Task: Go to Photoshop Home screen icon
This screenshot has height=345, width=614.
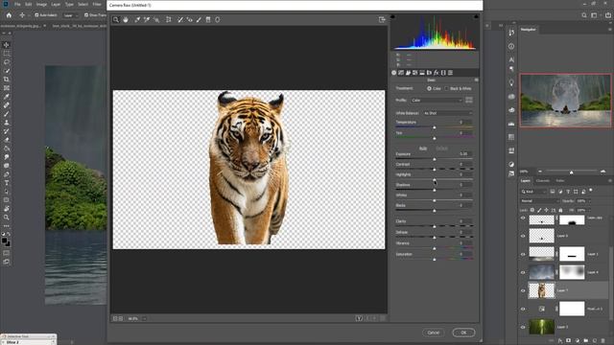Action: coord(9,15)
